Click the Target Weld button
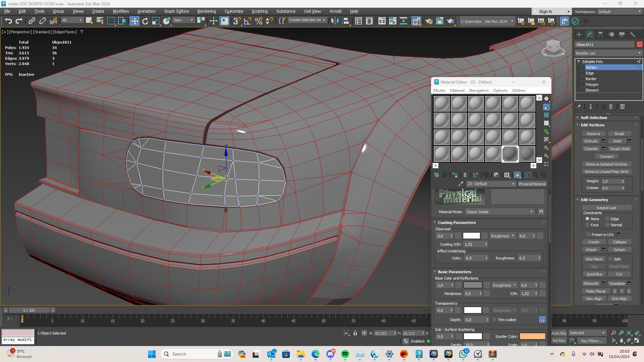Image resolution: width=644 pixels, height=362 pixels. (619, 149)
